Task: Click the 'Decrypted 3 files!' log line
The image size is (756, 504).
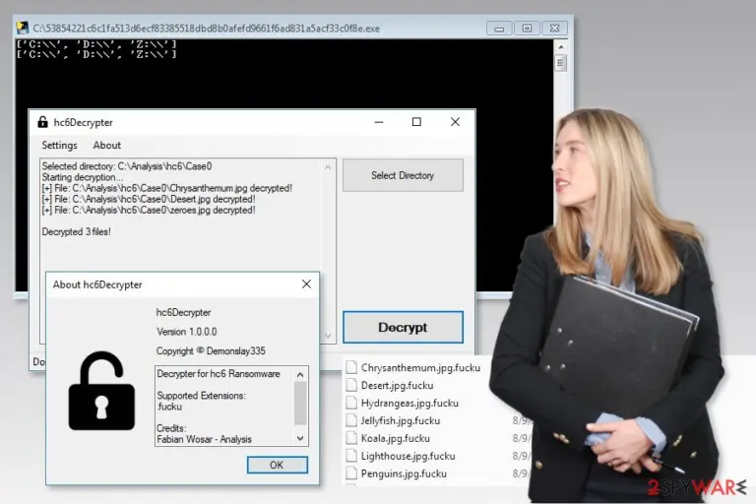Action: pos(76,232)
